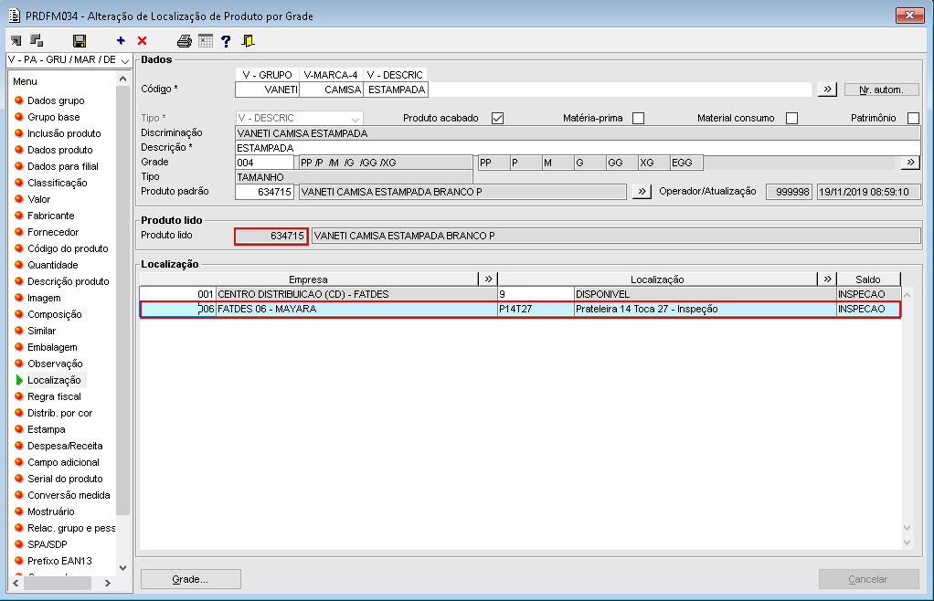Select Grupo base menu entry

54,117
